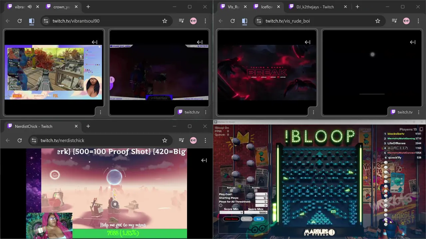Click the blue Quit button in Marbles
Viewport: 426px width, 239px height.
point(259,219)
